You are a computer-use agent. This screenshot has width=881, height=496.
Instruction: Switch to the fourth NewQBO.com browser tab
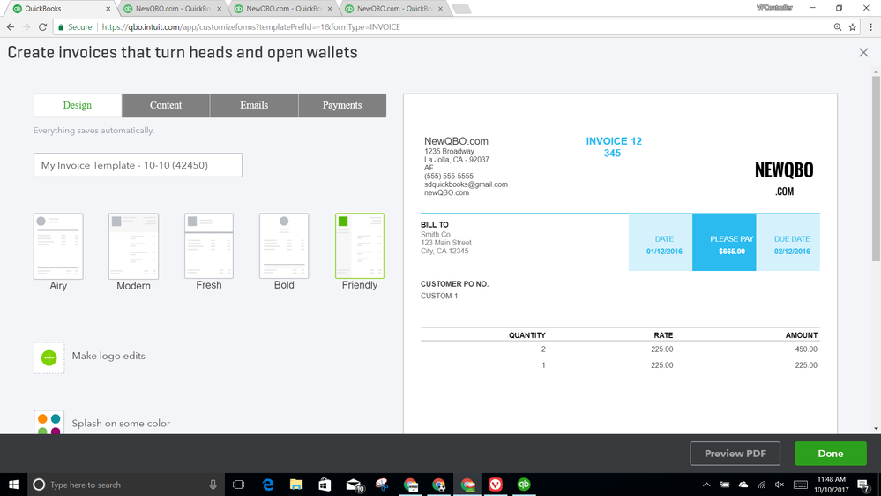[x=394, y=9]
